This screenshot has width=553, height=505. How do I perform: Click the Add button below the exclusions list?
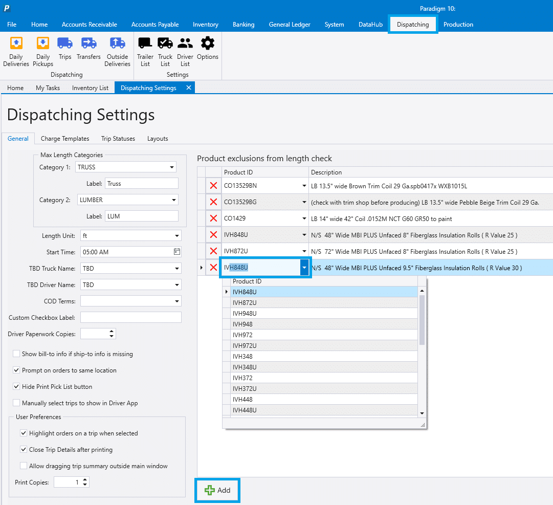pyautogui.click(x=217, y=490)
